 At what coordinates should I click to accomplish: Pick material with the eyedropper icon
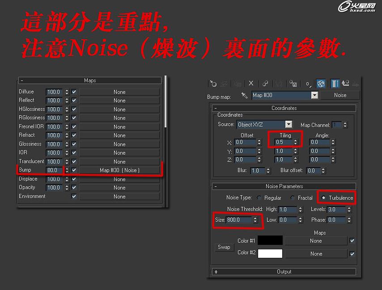point(244,95)
